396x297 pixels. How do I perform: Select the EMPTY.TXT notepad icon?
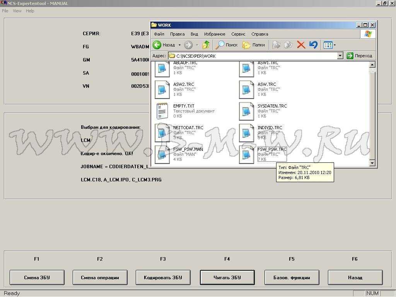click(162, 111)
